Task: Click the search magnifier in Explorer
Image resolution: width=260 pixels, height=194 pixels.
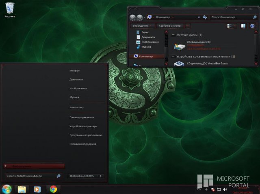Action: tap(255, 17)
